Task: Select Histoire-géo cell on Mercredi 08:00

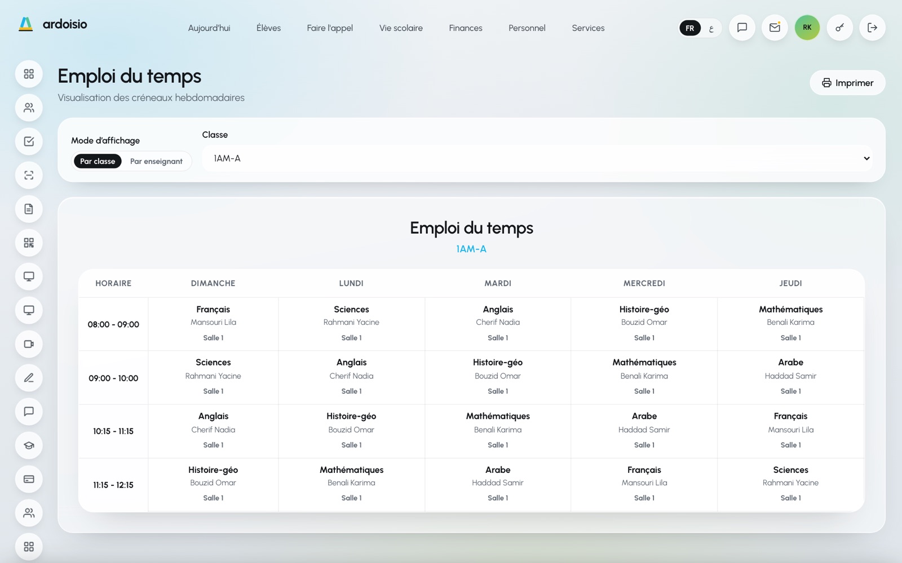Action: click(x=644, y=324)
